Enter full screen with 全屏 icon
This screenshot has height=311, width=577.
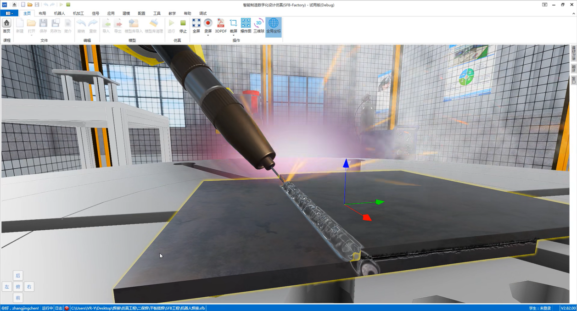[196, 25]
